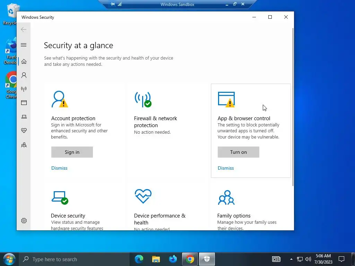Turn on potentially unwanted app blocking

click(239, 152)
